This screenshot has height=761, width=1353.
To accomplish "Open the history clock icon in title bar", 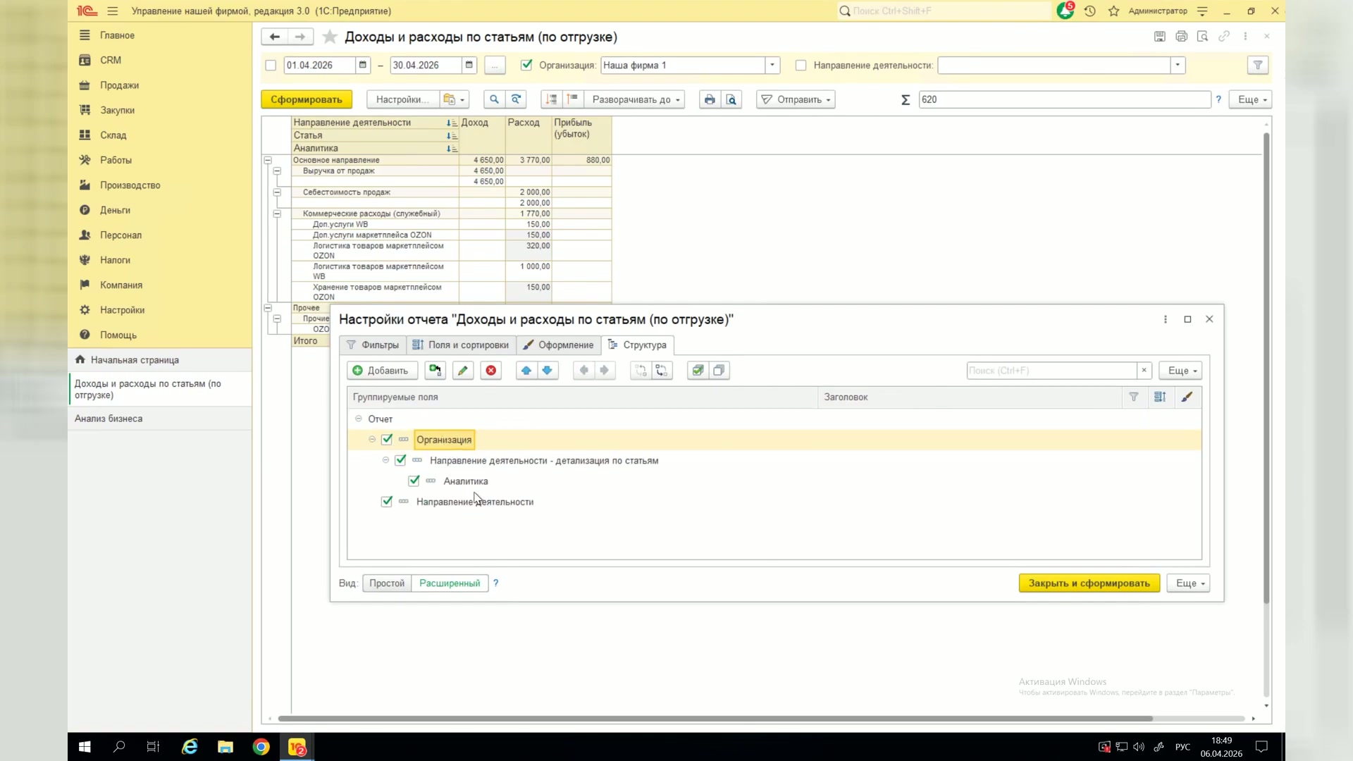I will (x=1090, y=11).
